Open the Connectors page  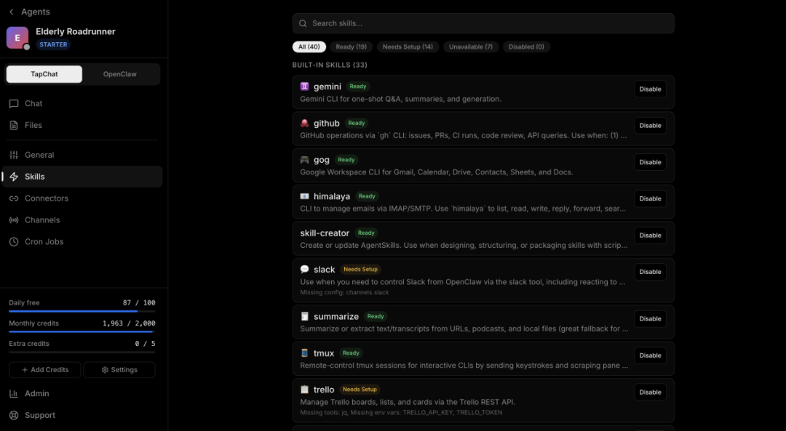[x=82, y=198]
